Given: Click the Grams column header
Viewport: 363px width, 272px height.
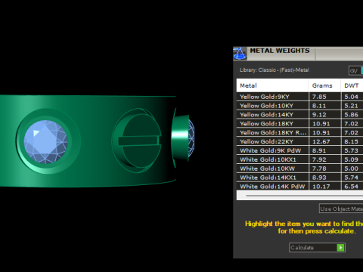Looking at the screenshot, I should pos(324,85).
